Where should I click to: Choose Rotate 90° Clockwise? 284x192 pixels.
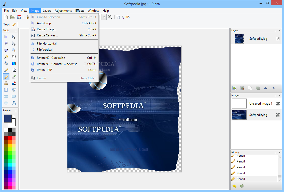pos(64,58)
